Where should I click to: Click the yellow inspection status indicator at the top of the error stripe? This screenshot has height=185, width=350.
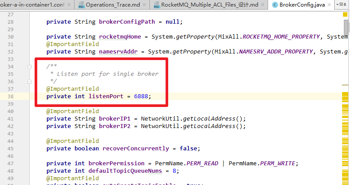[345, 14]
